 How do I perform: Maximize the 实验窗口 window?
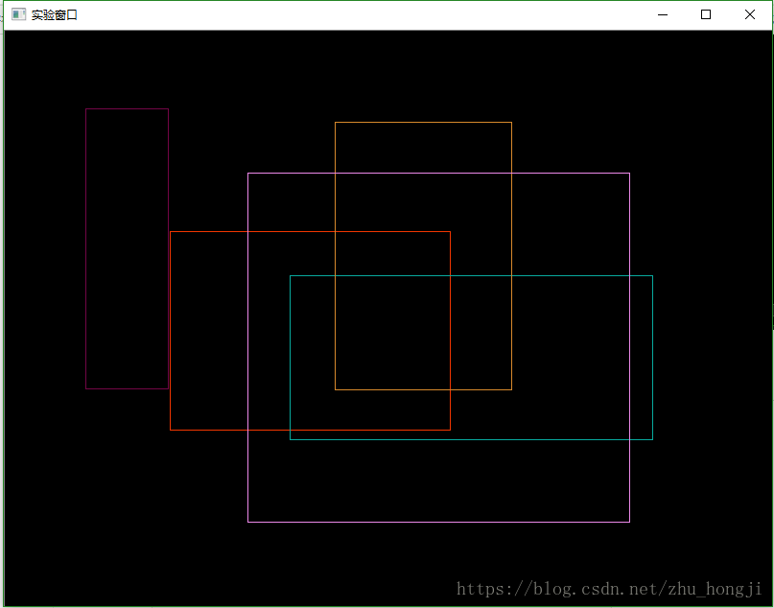click(706, 14)
